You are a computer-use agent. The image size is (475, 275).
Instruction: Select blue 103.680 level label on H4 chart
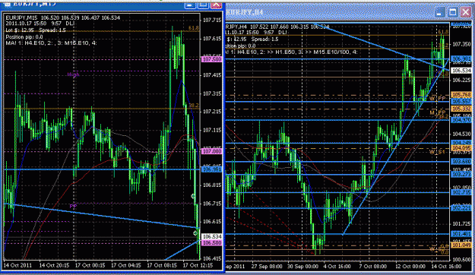pyautogui.click(x=461, y=162)
